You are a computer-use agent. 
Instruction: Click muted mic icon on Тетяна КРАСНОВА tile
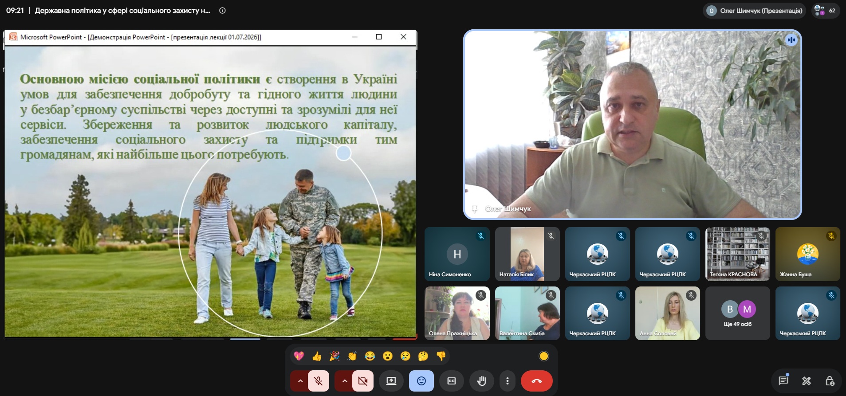point(761,236)
